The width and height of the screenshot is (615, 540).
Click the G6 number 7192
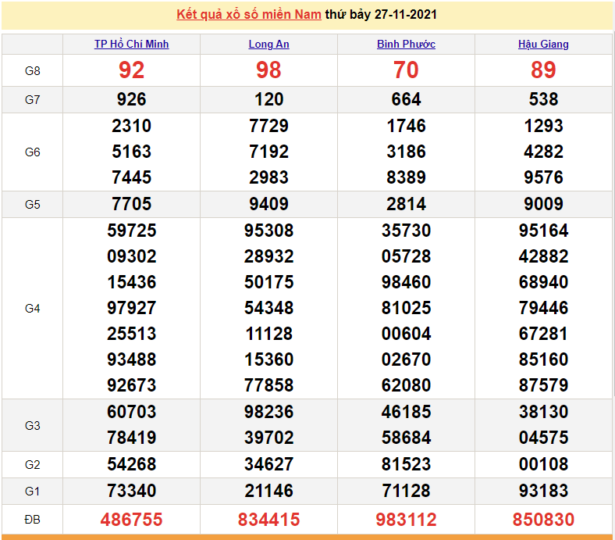tap(268, 152)
